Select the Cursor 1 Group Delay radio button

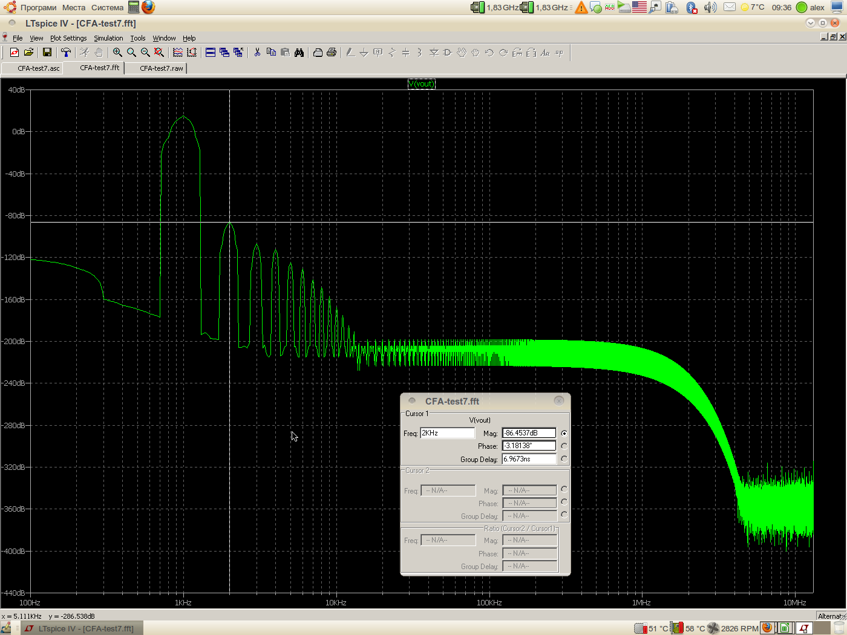564,459
